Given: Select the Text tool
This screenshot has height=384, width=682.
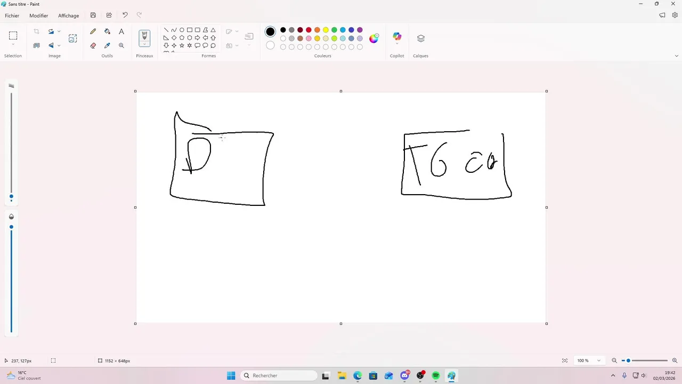Looking at the screenshot, I should point(121,31).
